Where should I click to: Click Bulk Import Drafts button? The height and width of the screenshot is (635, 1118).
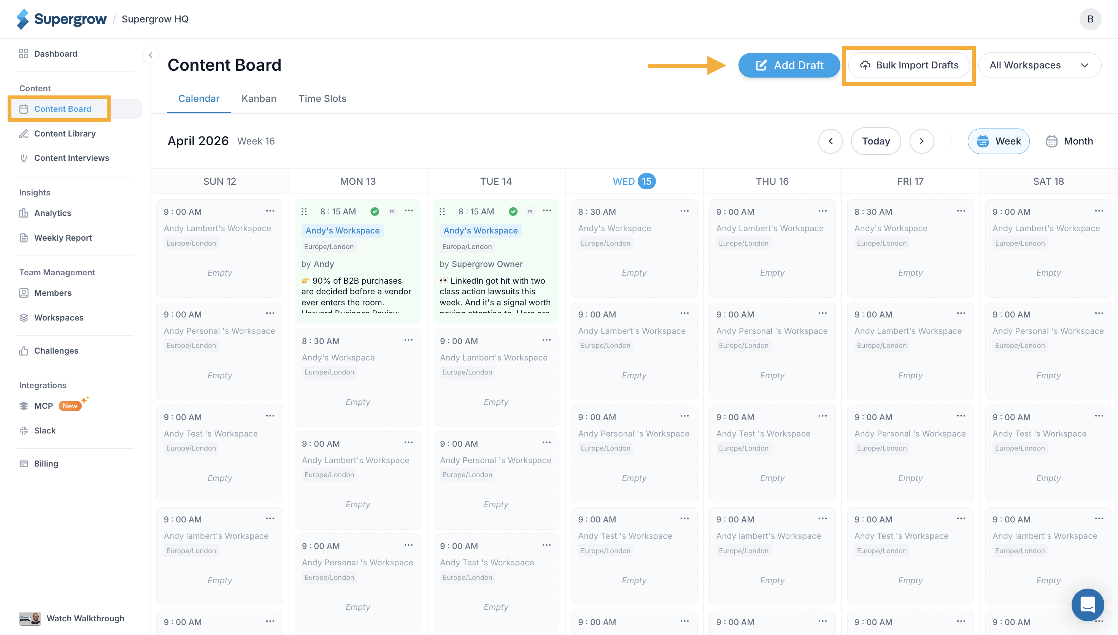[x=909, y=65]
